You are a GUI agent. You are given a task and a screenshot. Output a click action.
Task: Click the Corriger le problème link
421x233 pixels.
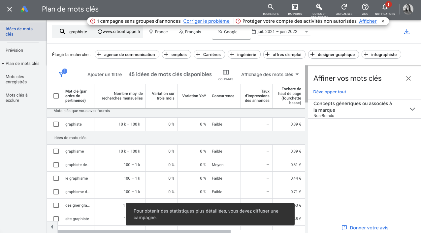pos(206,21)
